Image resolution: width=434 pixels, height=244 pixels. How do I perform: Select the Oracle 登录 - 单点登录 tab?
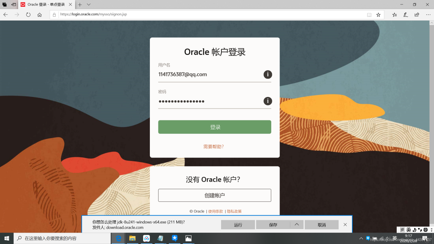click(x=47, y=4)
